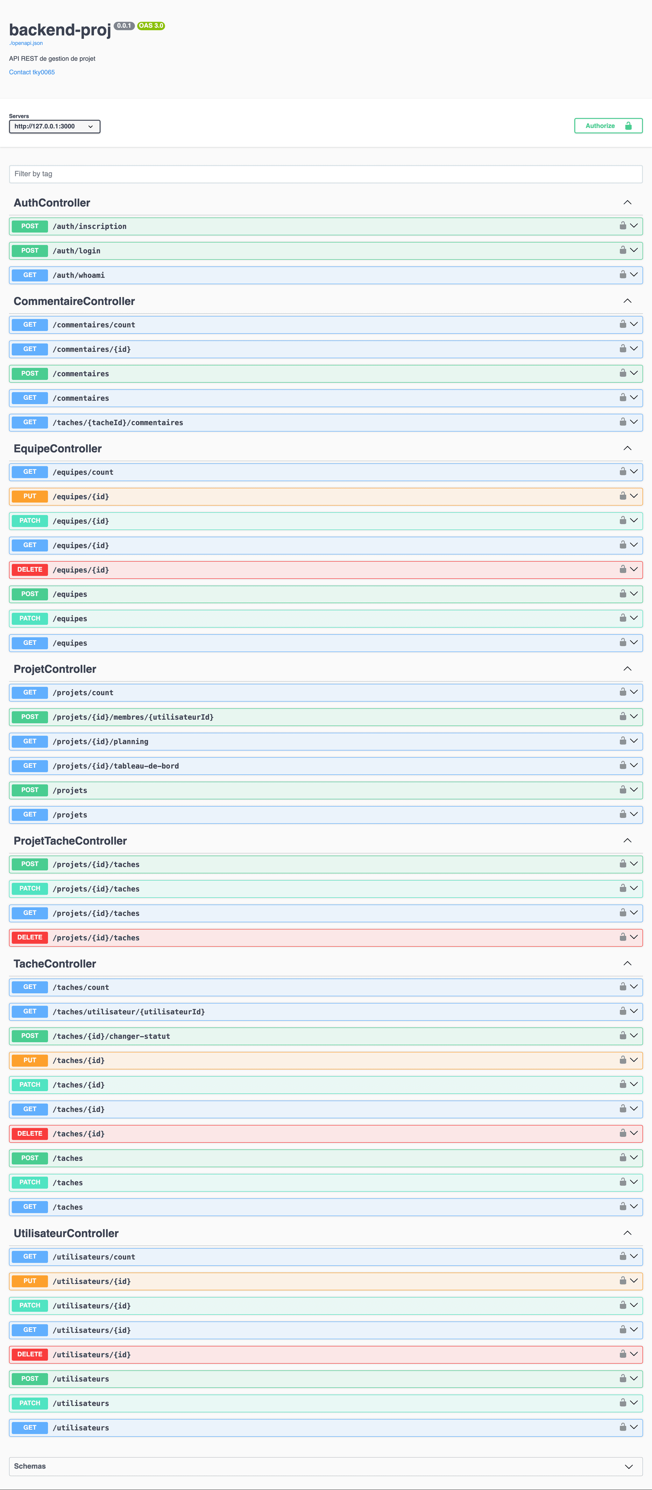This screenshot has width=652, height=1490.
Task: Collapse the EquipeController section
Action: tap(627, 448)
